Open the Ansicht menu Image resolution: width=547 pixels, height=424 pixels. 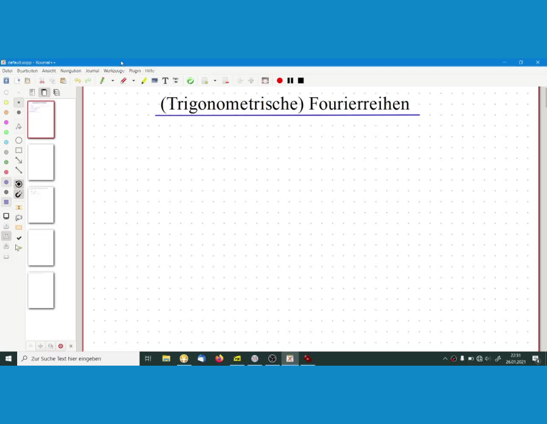click(49, 71)
